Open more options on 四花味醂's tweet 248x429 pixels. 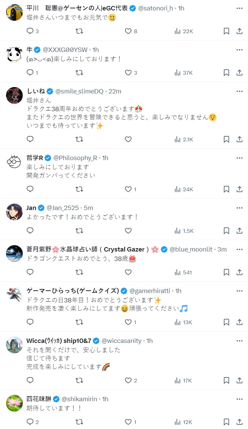(x=239, y=399)
